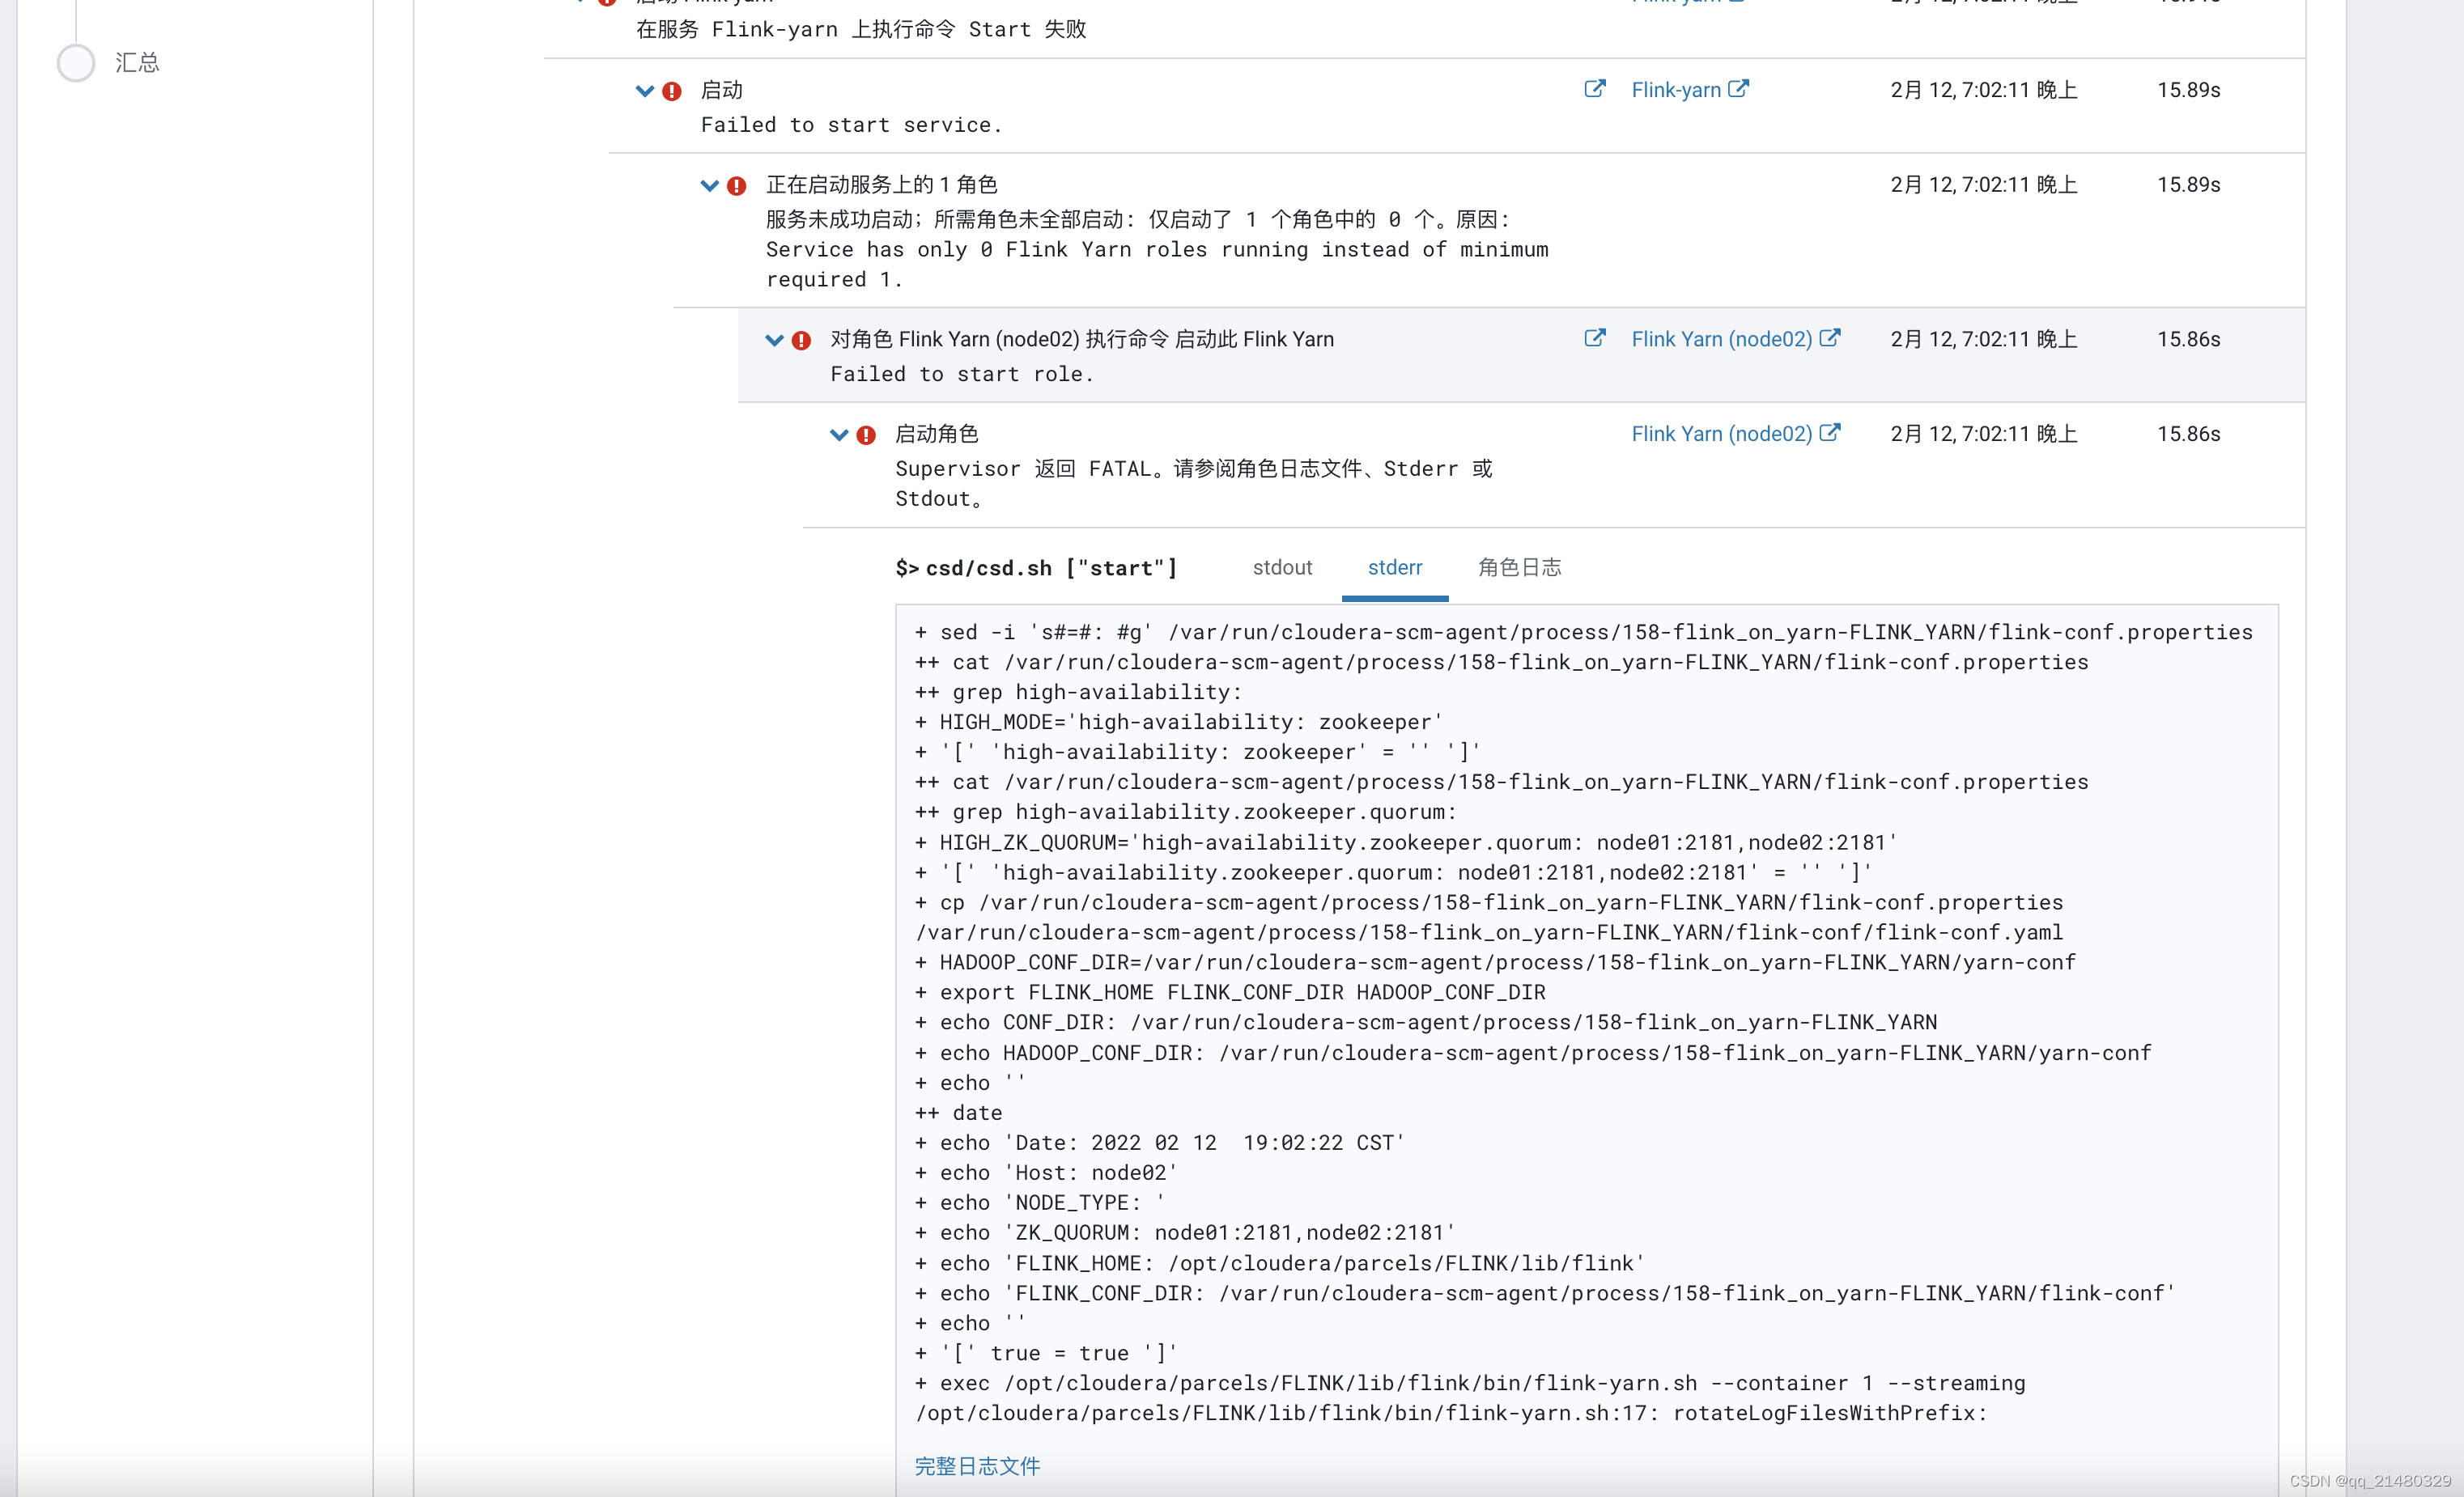
Task: Click external icon after Flink Yarn (node02) in the 启动角色 row
Action: click(1829, 433)
